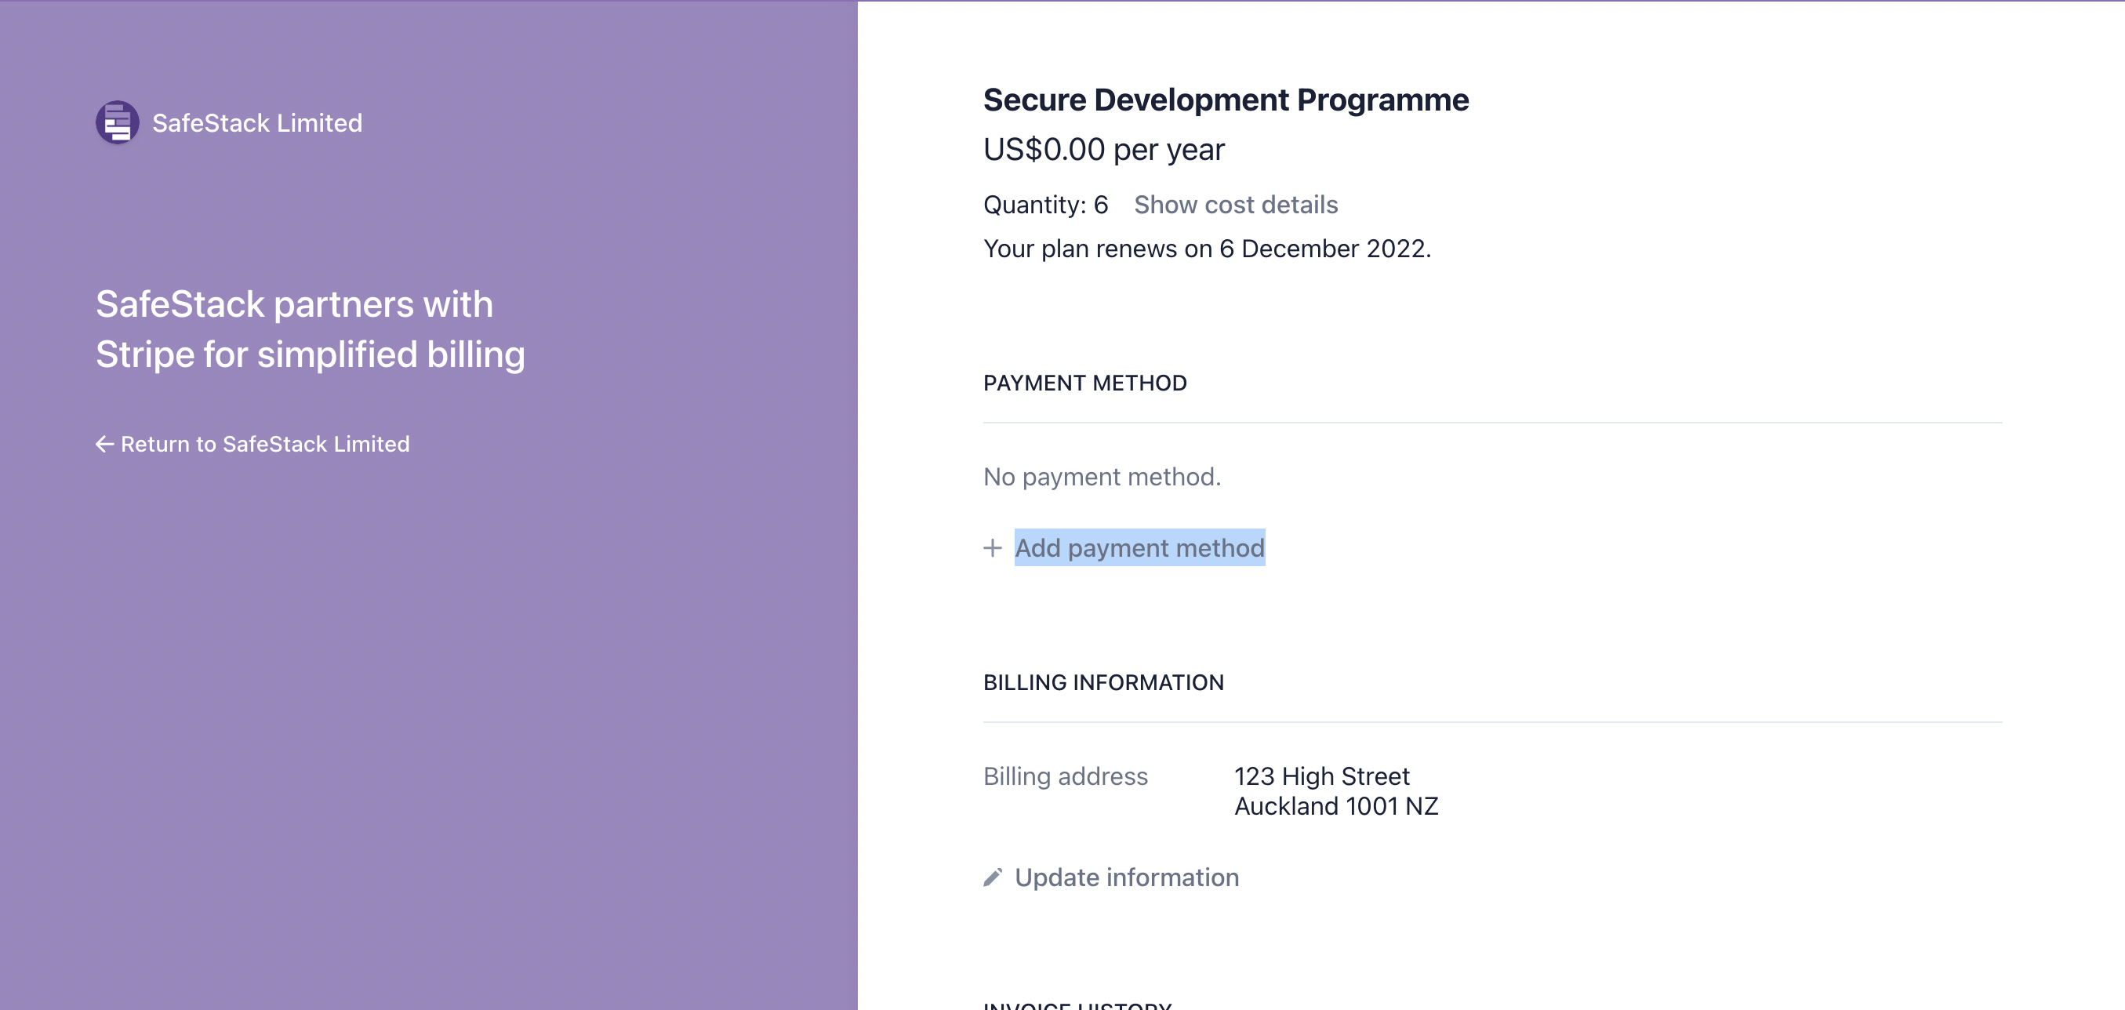Click Add payment method link
The height and width of the screenshot is (1010, 2125).
point(1139,548)
